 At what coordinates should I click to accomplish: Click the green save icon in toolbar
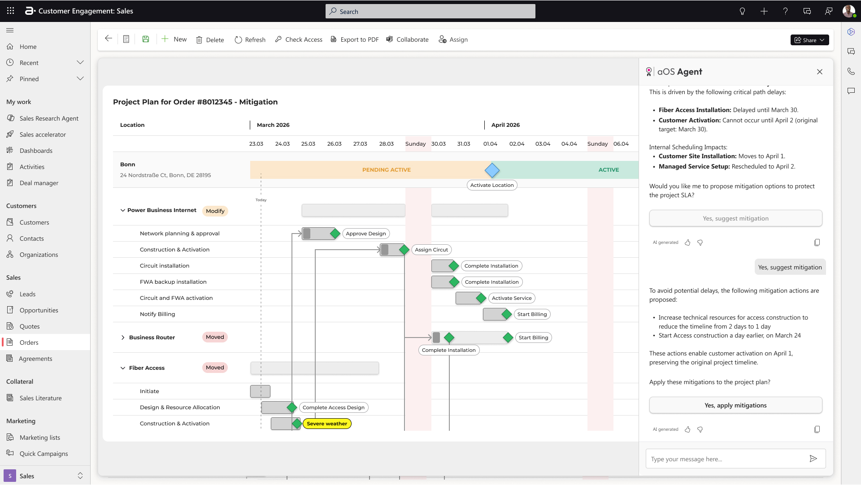pyautogui.click(x=146, y=39)
